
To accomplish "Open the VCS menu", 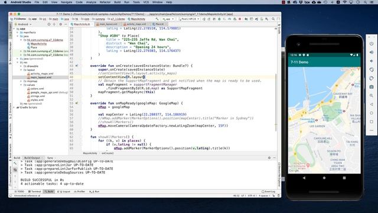I will 146,2.
